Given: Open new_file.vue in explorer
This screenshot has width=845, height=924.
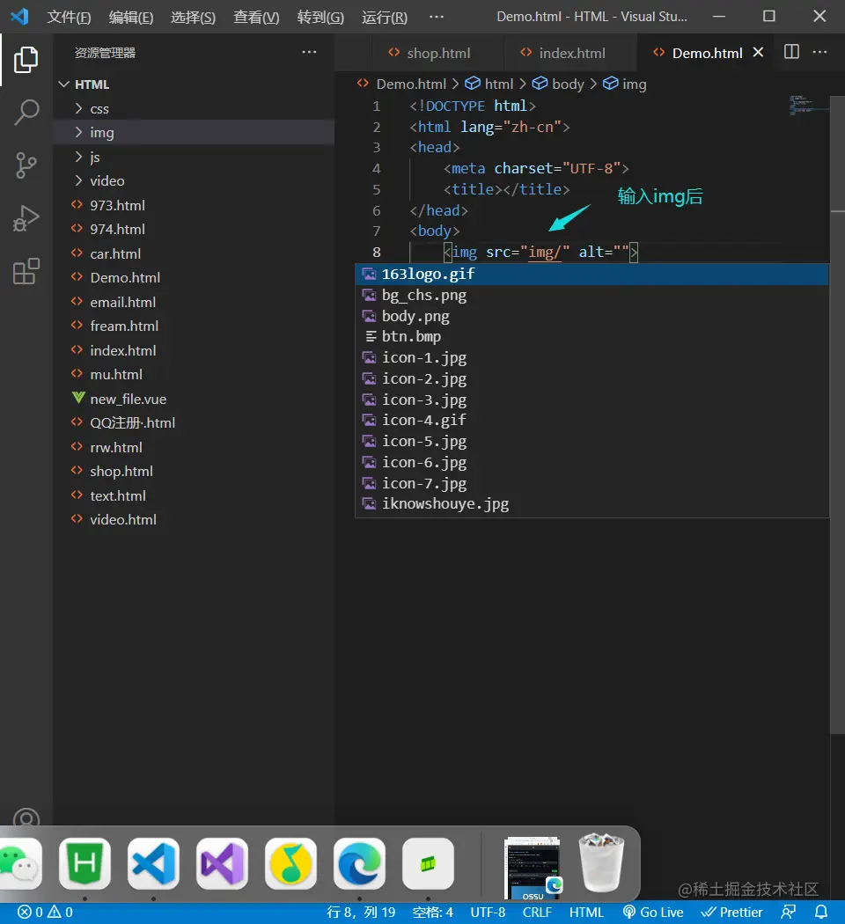Looking at the screenshot, I should 194,399.
